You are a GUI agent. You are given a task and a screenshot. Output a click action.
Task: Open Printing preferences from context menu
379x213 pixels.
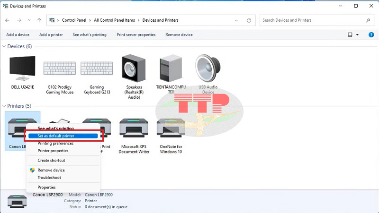[63, 144]
